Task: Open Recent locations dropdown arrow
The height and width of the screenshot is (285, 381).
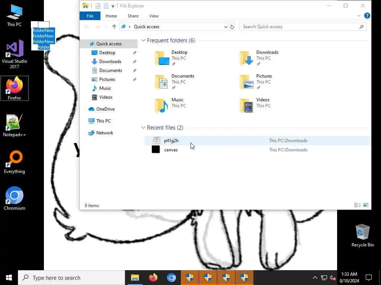Action: pos(106,27)
